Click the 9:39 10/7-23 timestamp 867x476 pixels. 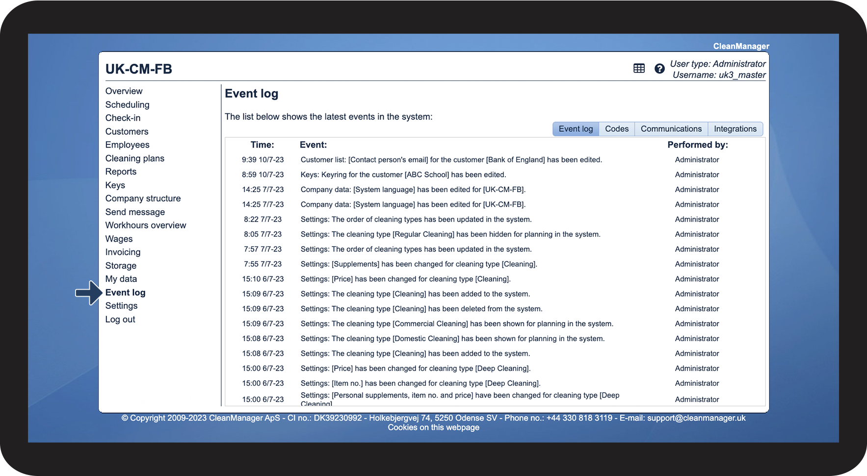[x=263, y=160]
